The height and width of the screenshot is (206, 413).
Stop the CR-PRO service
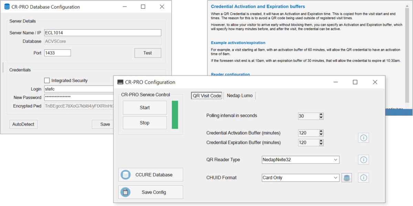[145, 123]
